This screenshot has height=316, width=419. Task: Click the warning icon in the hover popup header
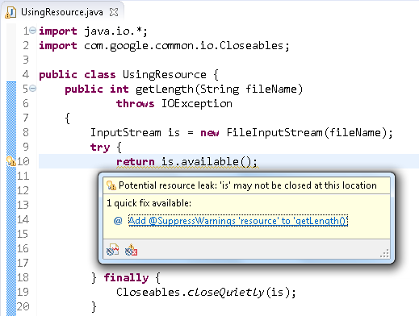[111, 185]
